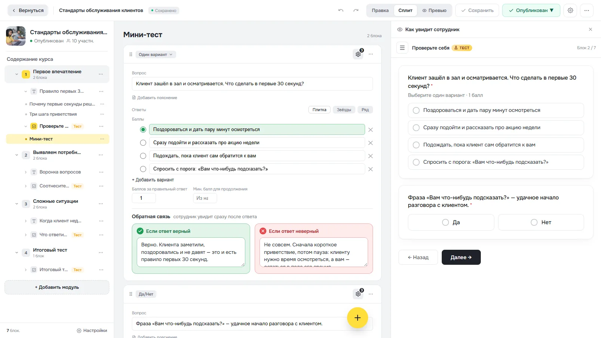Image resolution: width=601 pixels, height=338 pixels.
Task: Collapse module 2 Выявляем потребности
Action: (x=17, y=155)
